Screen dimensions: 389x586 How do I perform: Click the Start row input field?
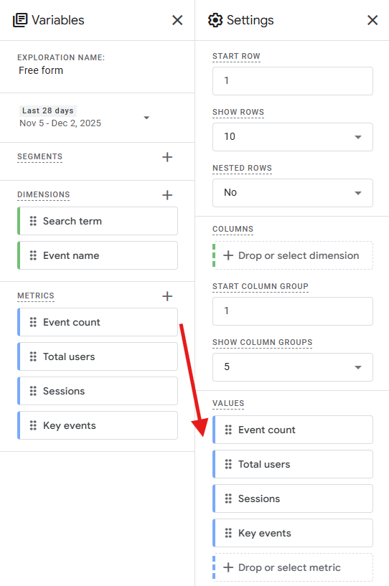[x=293, y=81]
